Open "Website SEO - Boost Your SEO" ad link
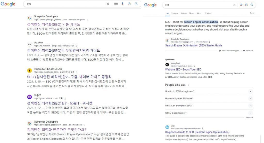 click(183, 69)
